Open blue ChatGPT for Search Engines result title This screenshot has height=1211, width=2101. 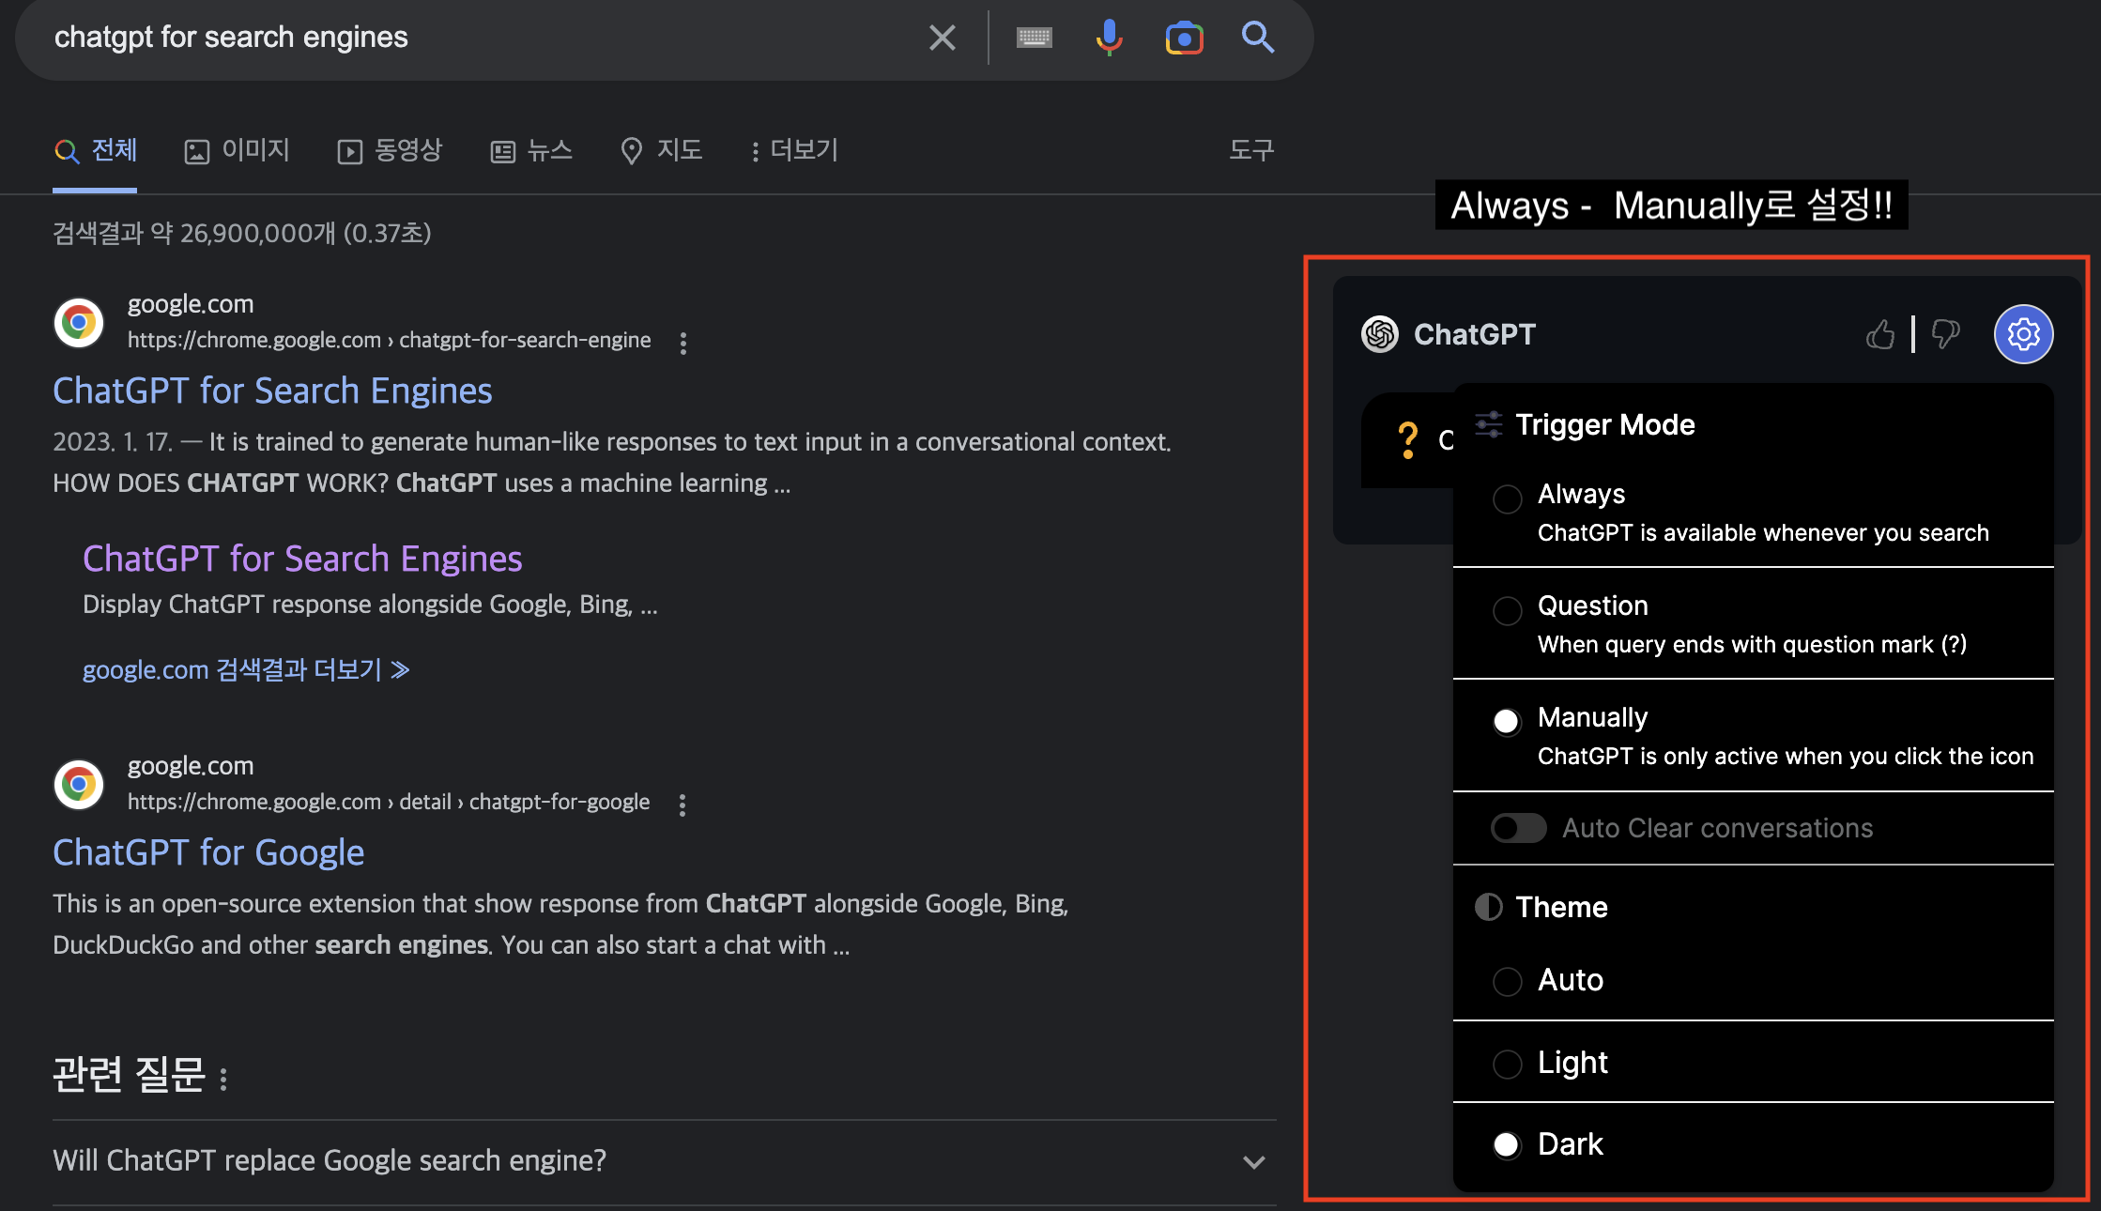click(272, 391)
